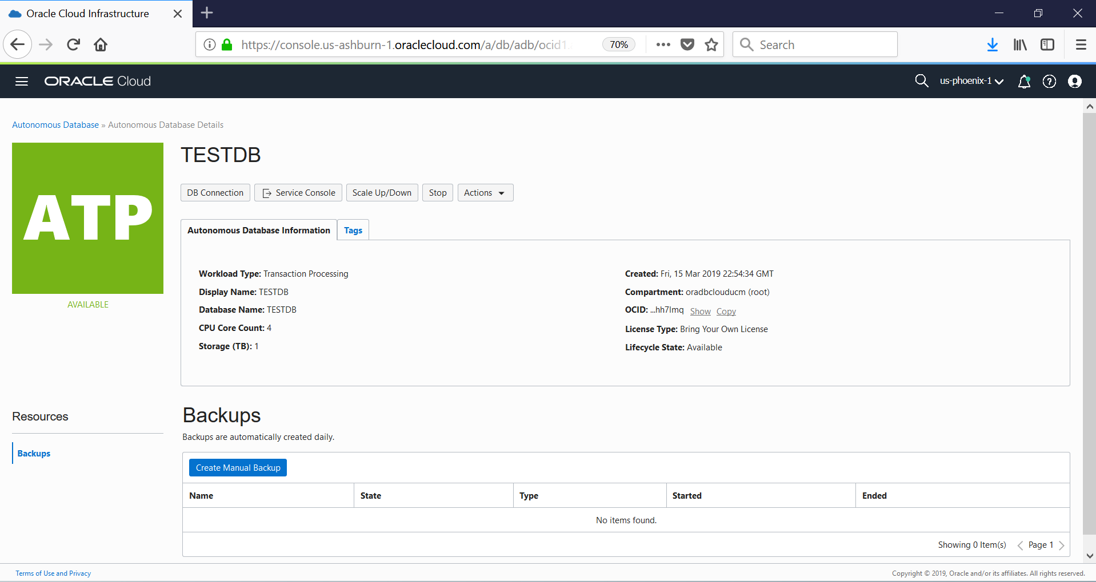Open the Firefox application menu
The width and height of the screenshot is (1096, 582).
1081,45
